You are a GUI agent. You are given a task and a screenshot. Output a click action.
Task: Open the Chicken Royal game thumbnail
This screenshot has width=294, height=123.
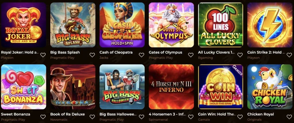[x=270, y=87]
